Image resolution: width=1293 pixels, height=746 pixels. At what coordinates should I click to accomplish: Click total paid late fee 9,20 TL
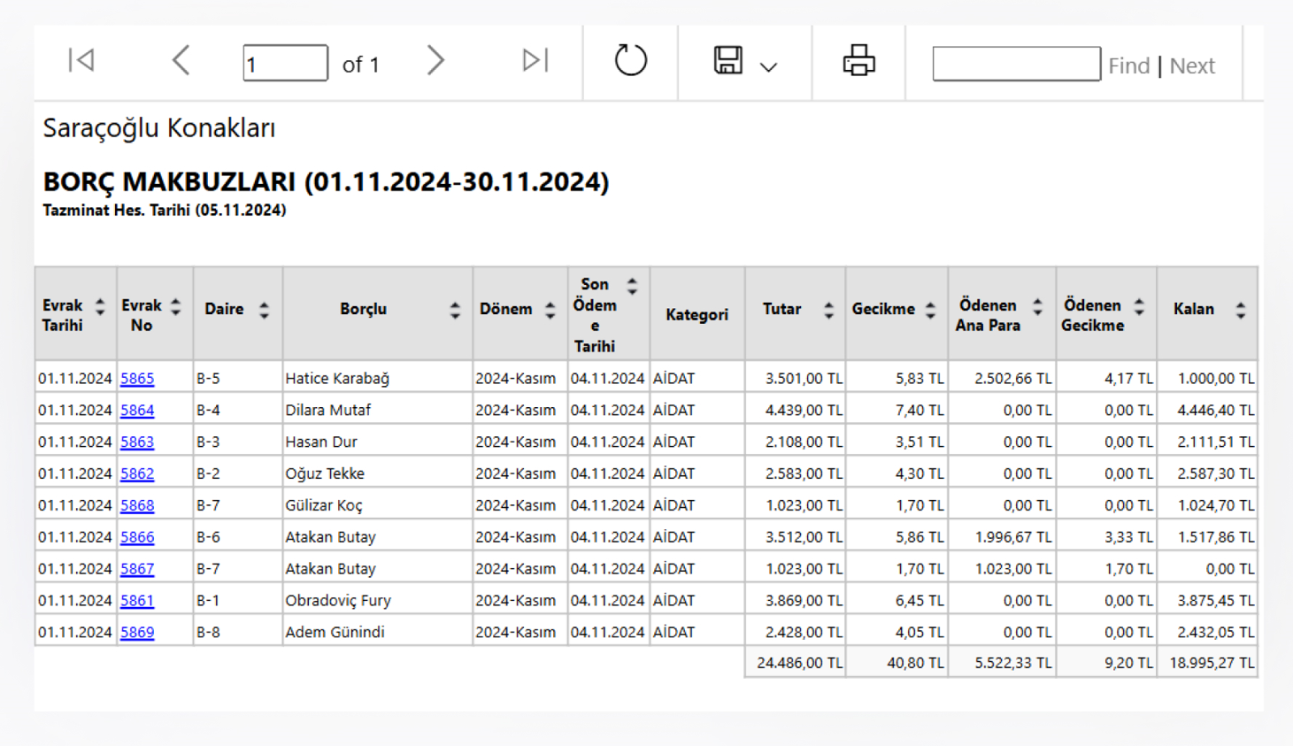coord(1106,663)
